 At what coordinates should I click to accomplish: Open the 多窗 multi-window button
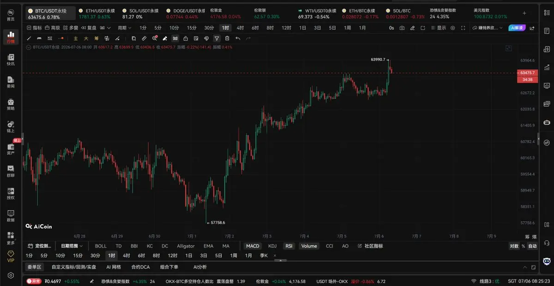[x=71, y=28]
